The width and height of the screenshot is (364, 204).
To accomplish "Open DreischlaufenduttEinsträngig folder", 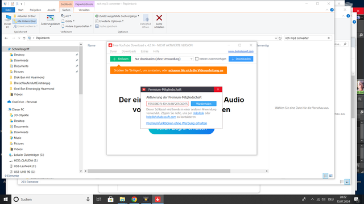I will point(32,83).
